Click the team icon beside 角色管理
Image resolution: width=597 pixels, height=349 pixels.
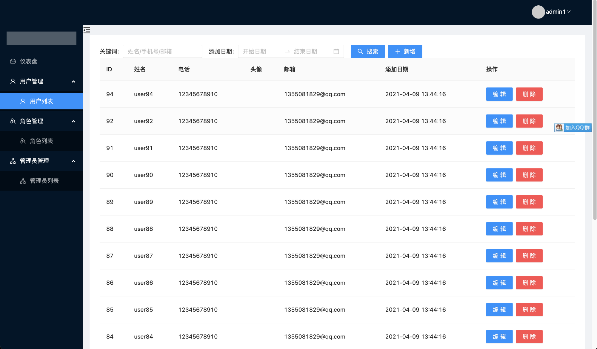click(x=13, y=121)
